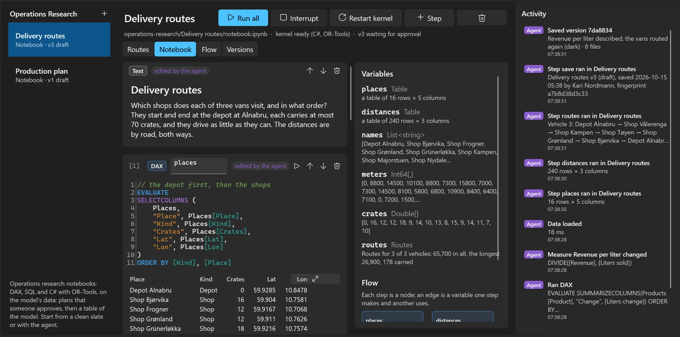680x337 pixels.
Task: Click the distances node in Flow
Action: [462, 317]
